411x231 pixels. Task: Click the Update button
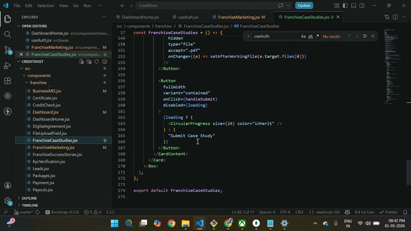[x=304, y=5]
